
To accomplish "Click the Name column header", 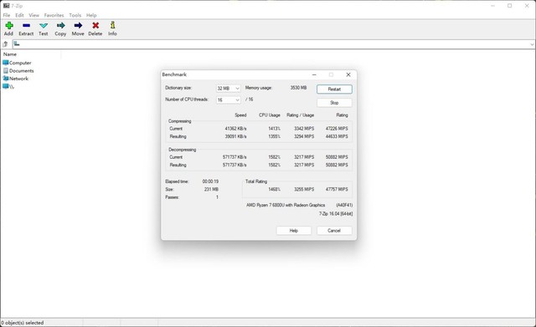I will pyautogui.click(x=31, y=54).
